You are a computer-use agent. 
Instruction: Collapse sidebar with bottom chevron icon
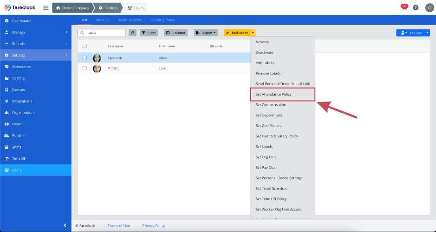(65, 225)
